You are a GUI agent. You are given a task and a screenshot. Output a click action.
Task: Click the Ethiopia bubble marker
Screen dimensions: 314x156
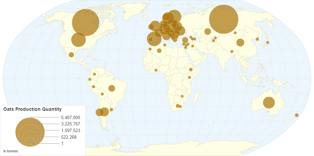[191, 70]
